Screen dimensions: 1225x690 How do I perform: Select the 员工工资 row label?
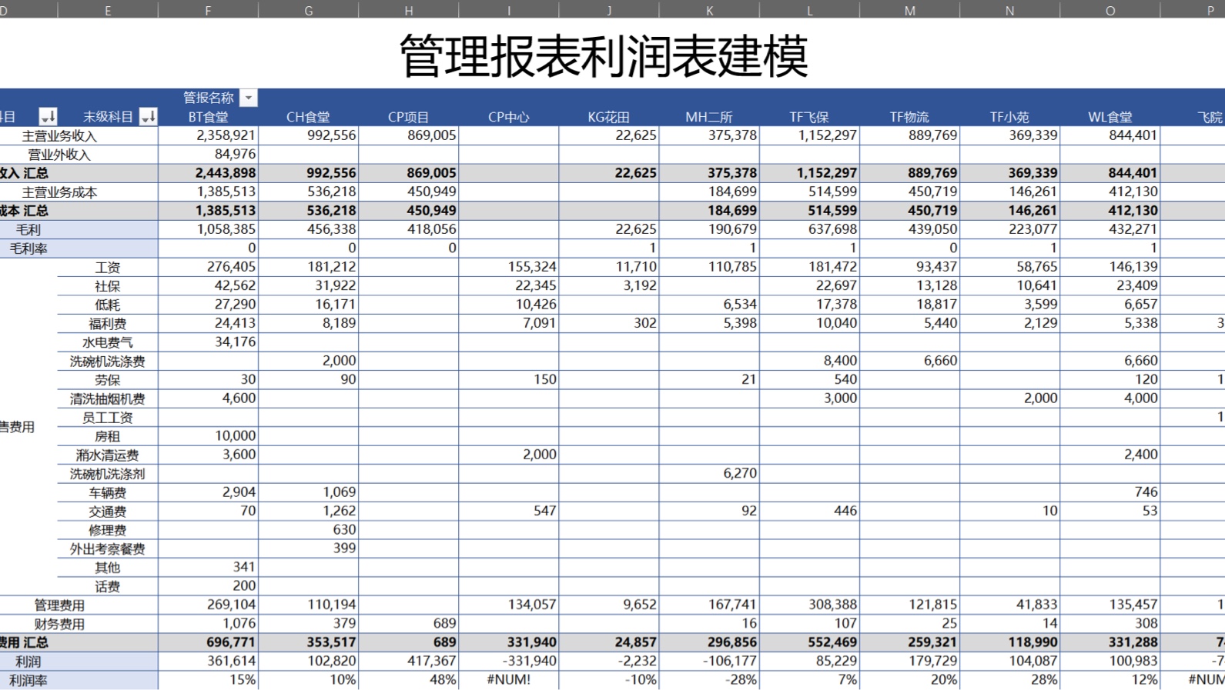108,418
